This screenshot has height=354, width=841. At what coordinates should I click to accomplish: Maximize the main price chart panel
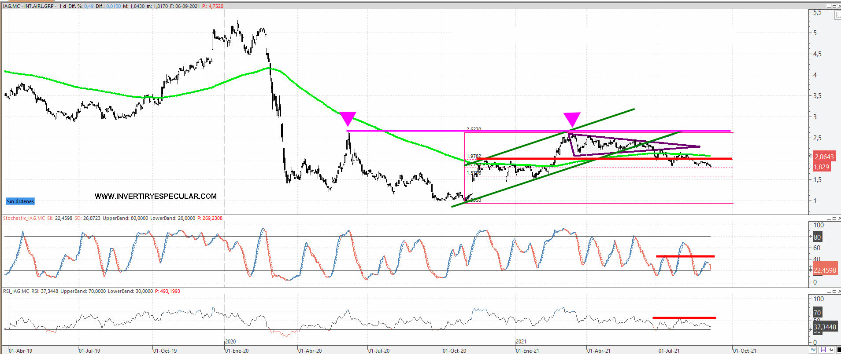[834, 7]
